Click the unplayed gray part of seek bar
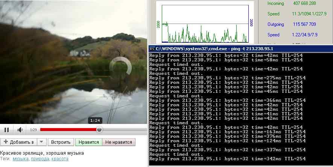333x167 pixels. [124, 130]
